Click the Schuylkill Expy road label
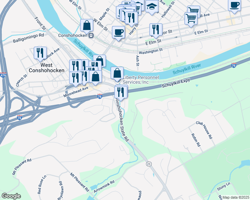This screenshot has height=200, width=250. (176, 83)
